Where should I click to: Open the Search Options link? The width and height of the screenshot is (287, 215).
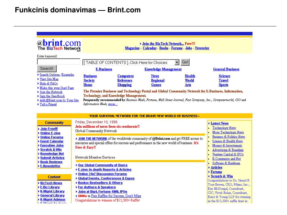click(50, 75)
